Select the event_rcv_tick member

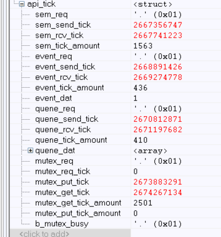point(61,77)
